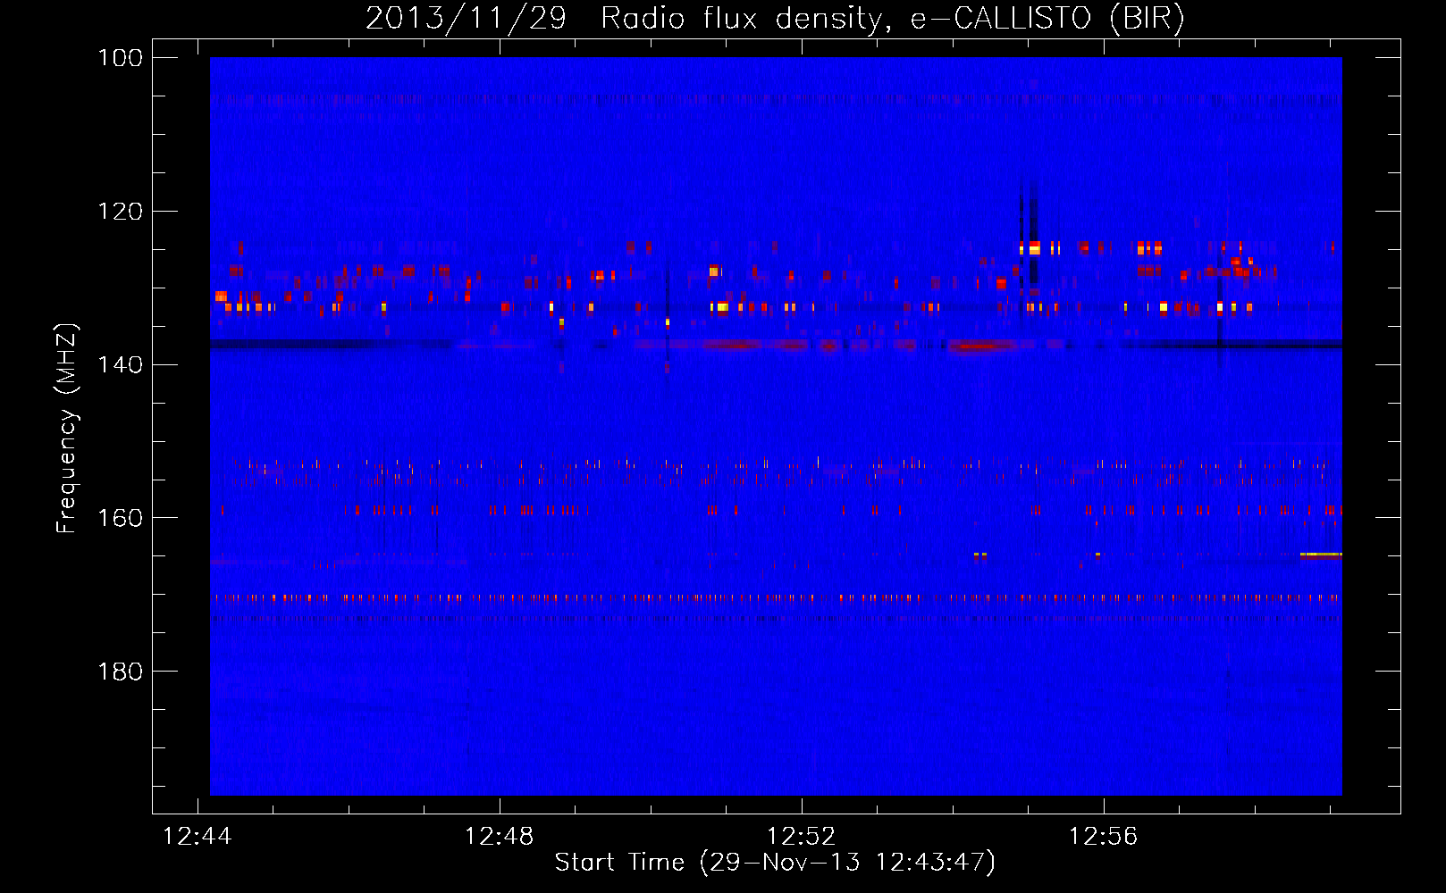Click the 12:44 time tick label
This screenshot has height=893, width=1446.
point(198,837)
